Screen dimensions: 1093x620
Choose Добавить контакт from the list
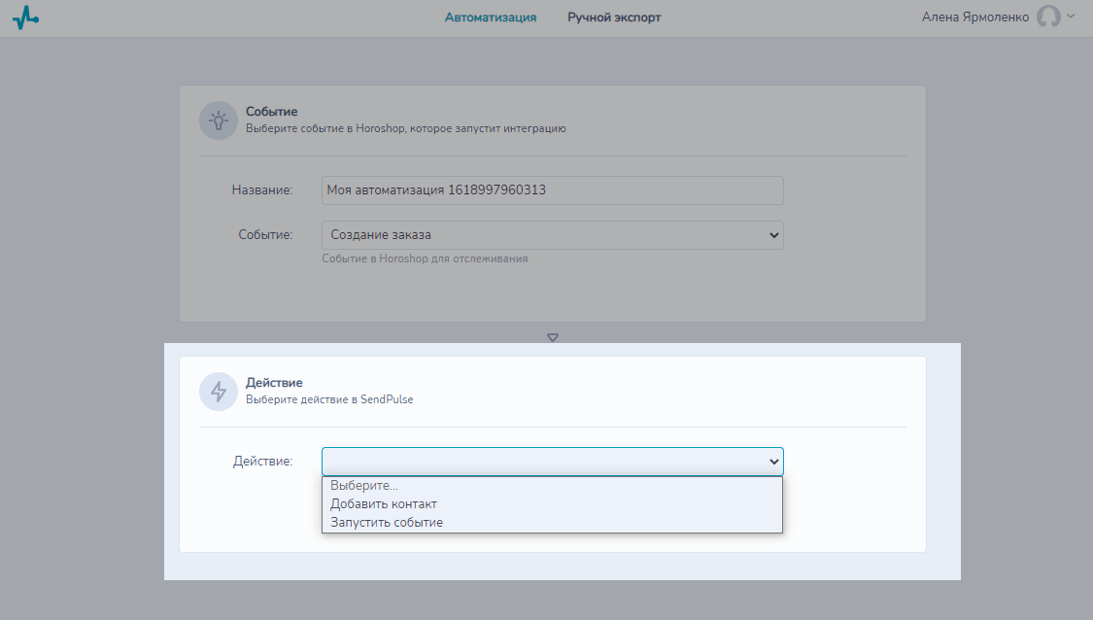[552, 503]
